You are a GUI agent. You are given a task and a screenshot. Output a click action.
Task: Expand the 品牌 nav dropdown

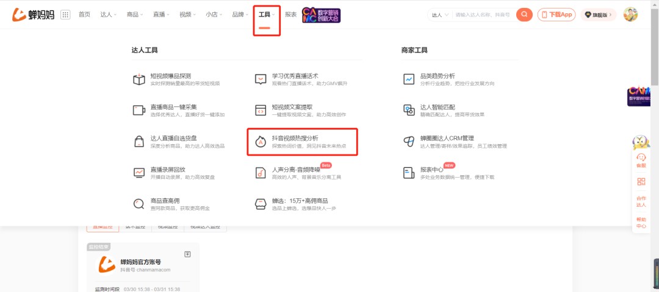(241, 15)
